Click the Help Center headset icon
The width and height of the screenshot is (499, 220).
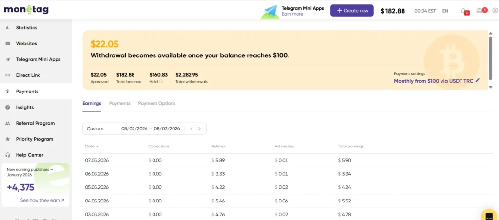[8, 155]
